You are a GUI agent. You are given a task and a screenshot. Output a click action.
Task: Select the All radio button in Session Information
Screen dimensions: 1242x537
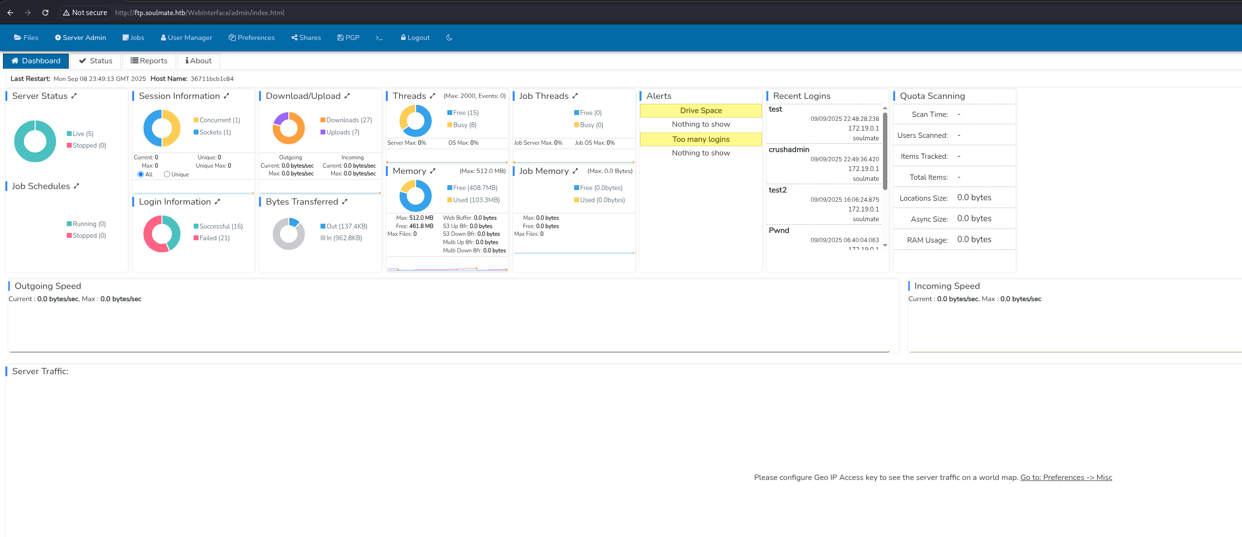tap(140, 174)
